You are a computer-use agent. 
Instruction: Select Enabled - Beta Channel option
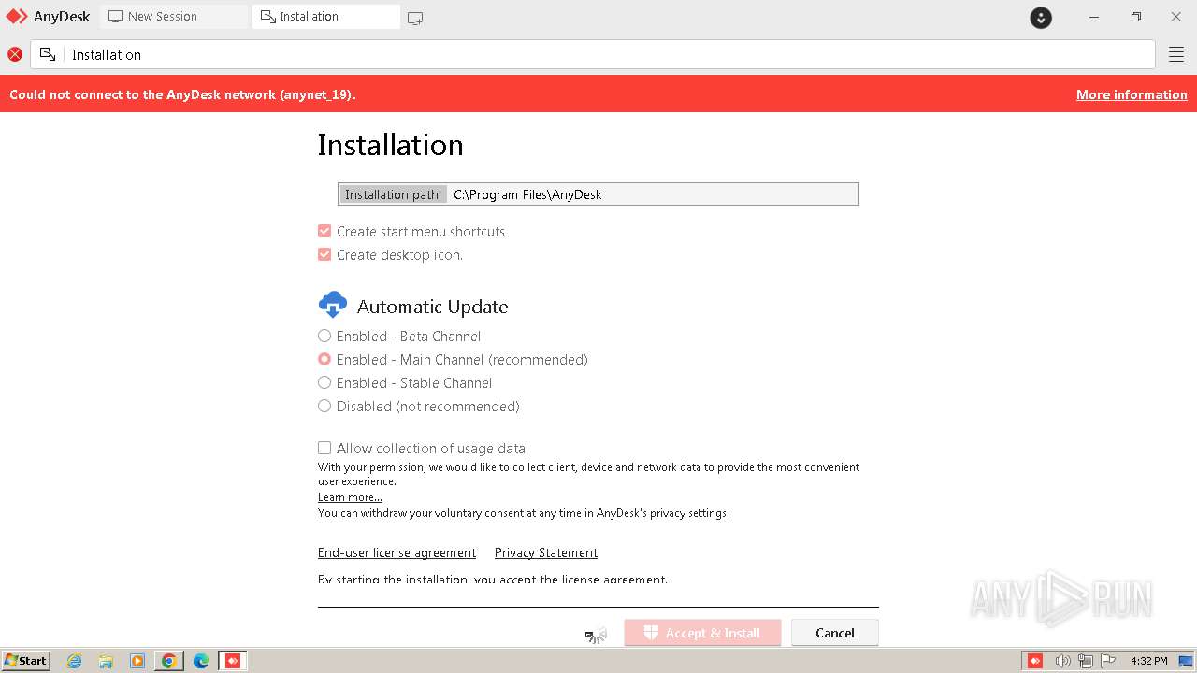coord(324,336)
